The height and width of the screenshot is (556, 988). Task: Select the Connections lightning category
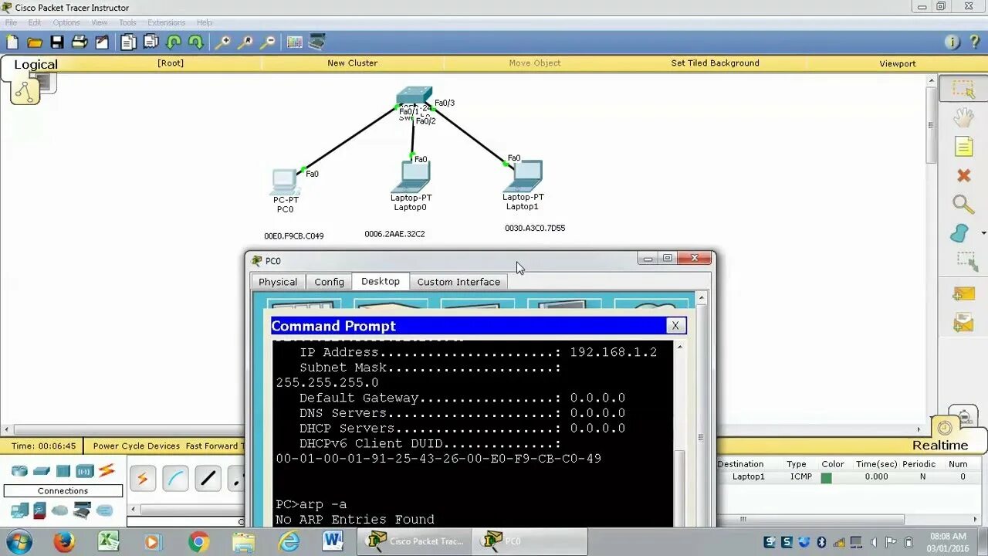coord(107,470)
